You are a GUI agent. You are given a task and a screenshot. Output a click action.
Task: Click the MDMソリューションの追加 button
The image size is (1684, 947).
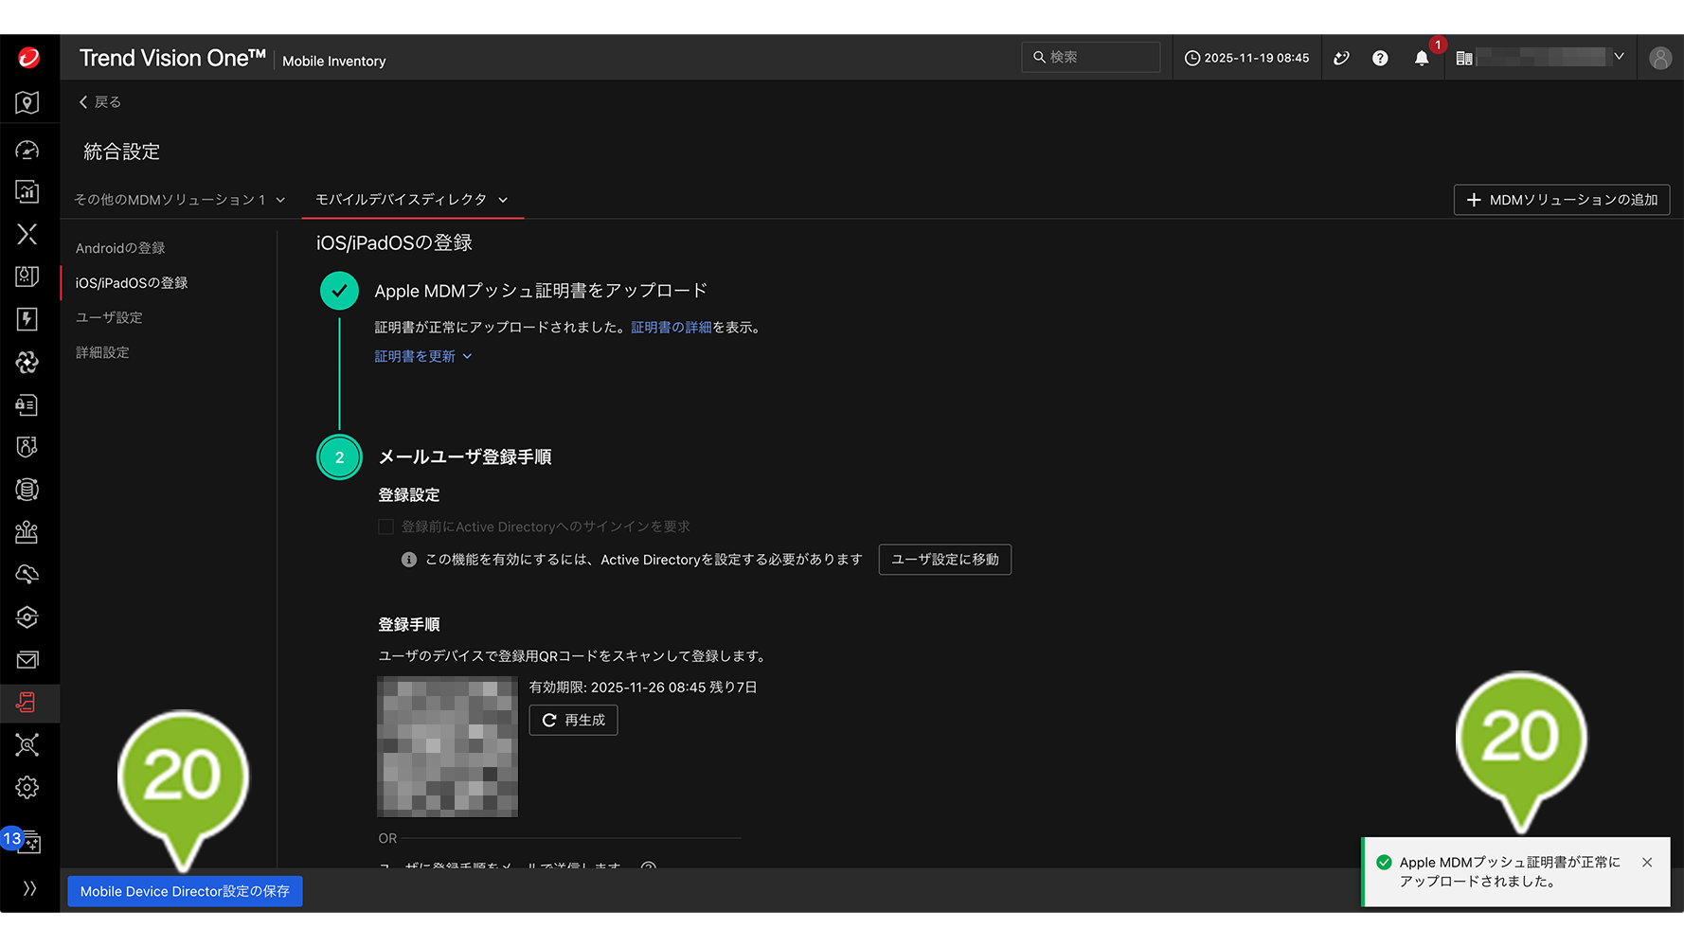click(1561, 200)
